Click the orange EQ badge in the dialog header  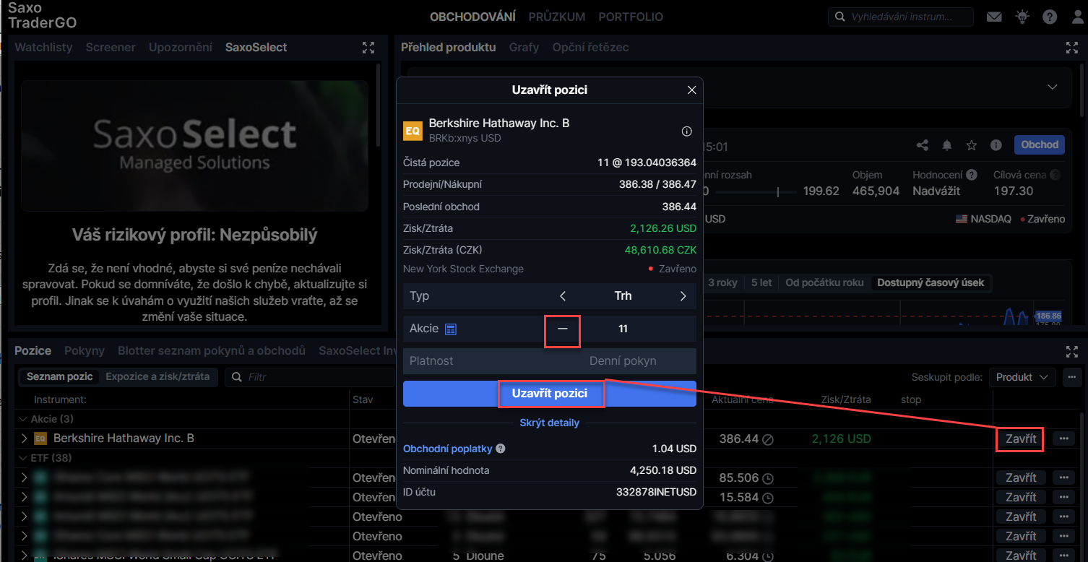413,131
